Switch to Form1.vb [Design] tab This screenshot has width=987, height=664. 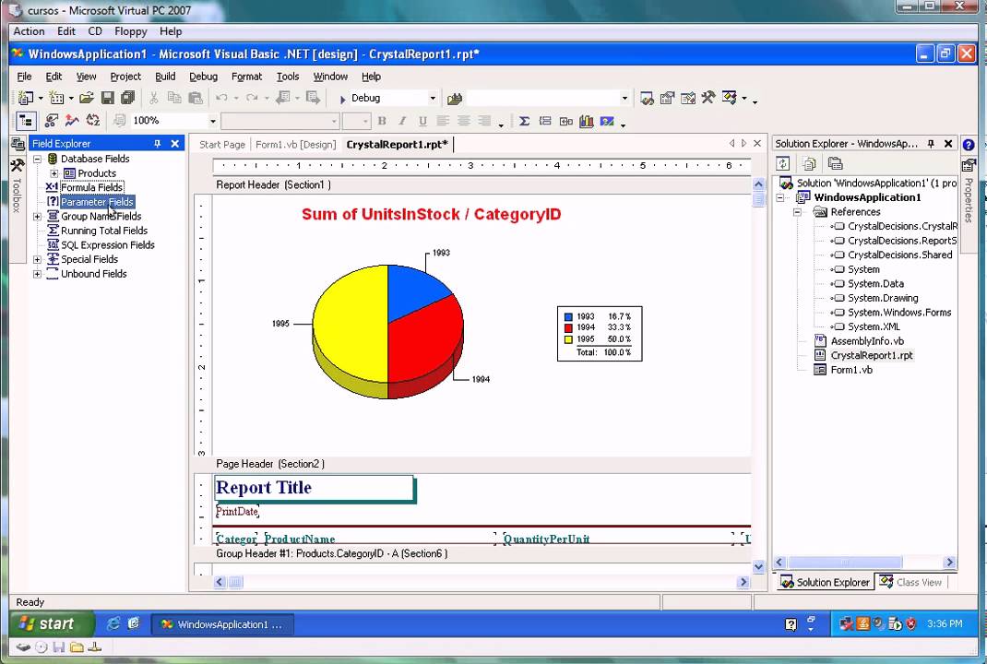(x=296, y=144)
